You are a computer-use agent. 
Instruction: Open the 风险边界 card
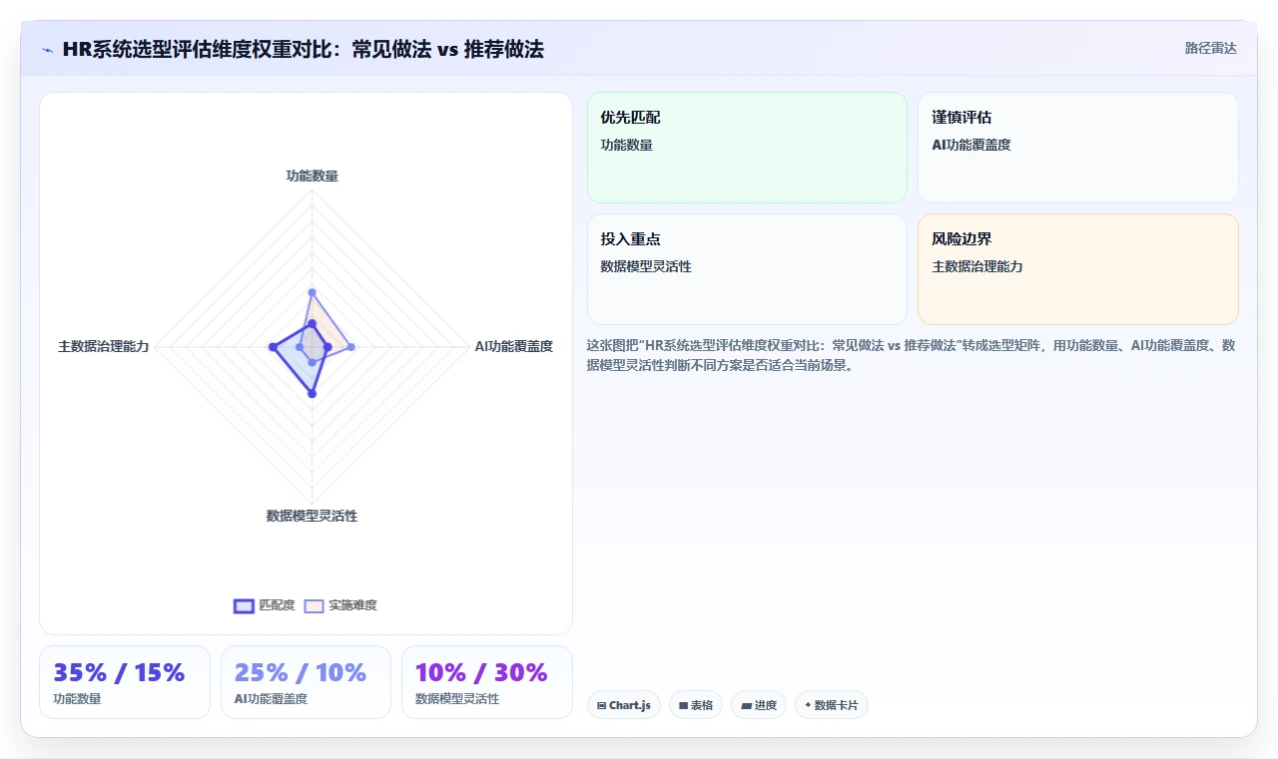click(1078, 269)
